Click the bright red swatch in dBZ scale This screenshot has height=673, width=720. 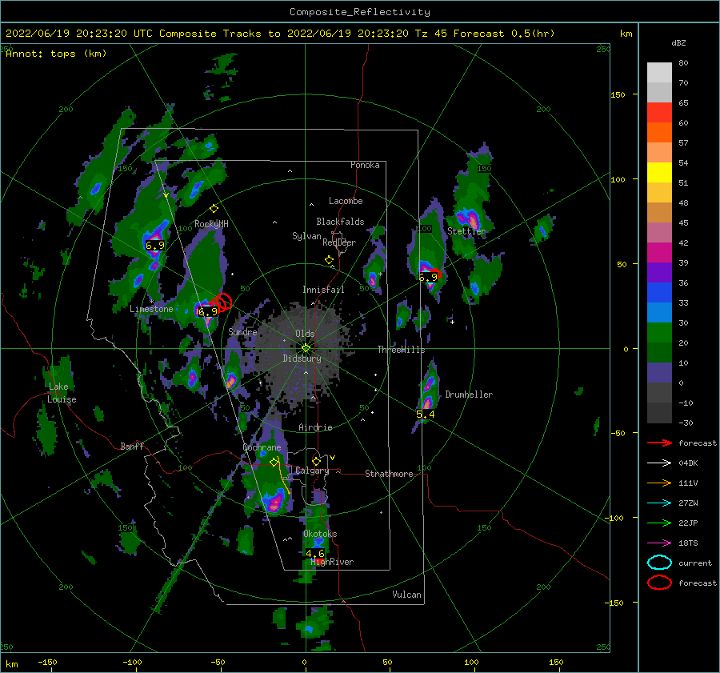click(659, 112)
